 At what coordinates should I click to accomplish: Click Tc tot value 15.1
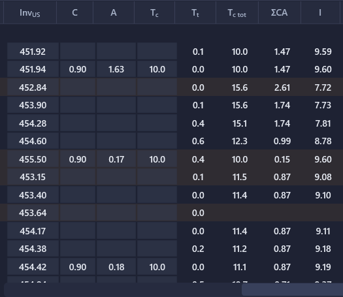[x=240, y=123]
